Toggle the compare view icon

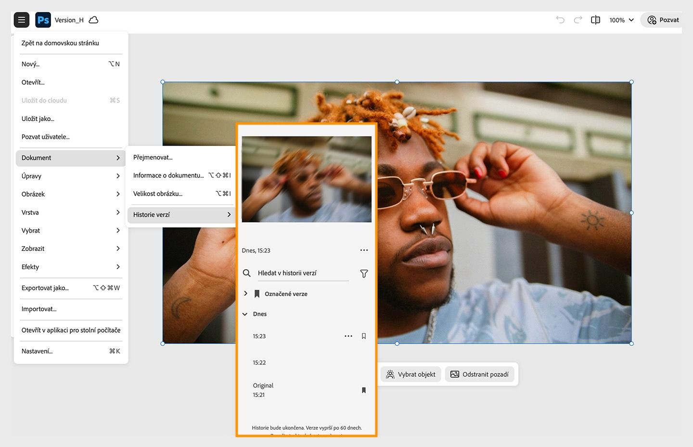595,20
